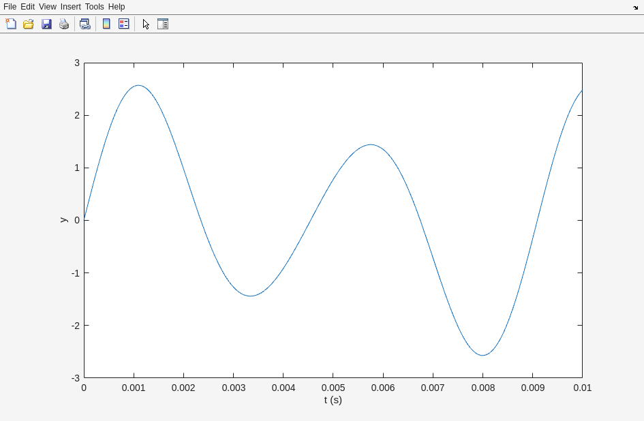Open the File menu

tap(10, 7)
